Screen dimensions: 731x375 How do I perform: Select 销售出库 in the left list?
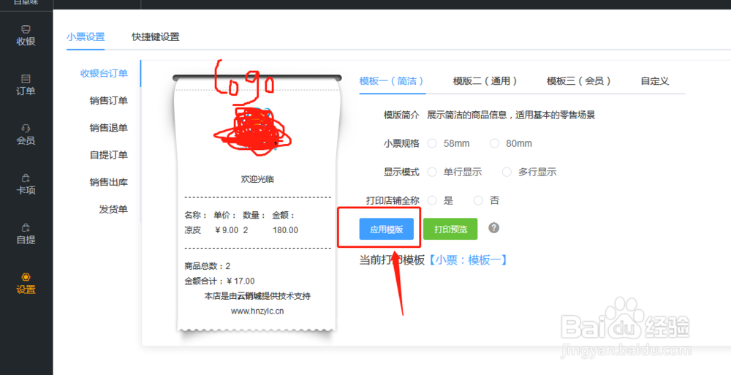tap(109, 182)
